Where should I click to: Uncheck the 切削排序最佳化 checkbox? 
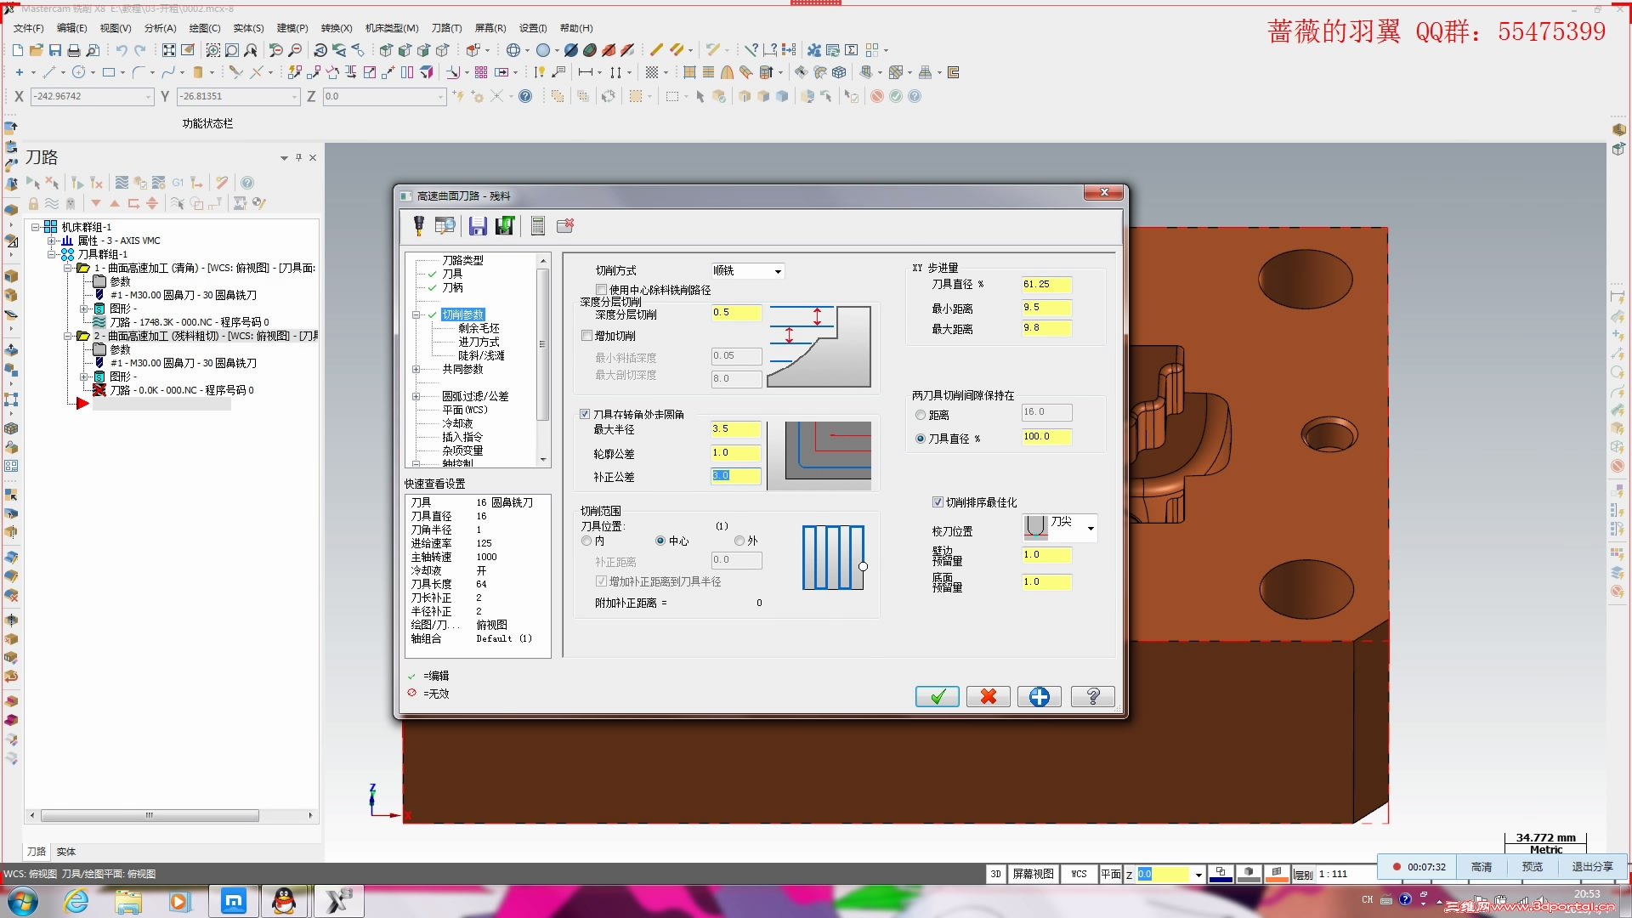[938, 502]
